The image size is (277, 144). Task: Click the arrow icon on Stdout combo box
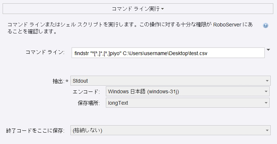267,81
